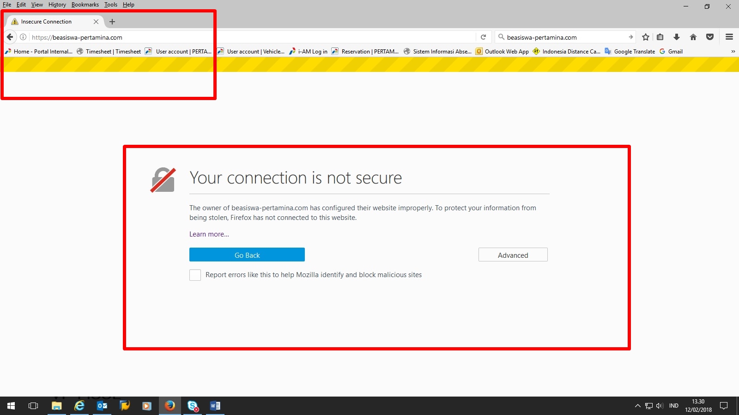739x415 pixels.
Task: Expand bookmarks toolbar overflow chevron
Action: click(x=733, y=52)
